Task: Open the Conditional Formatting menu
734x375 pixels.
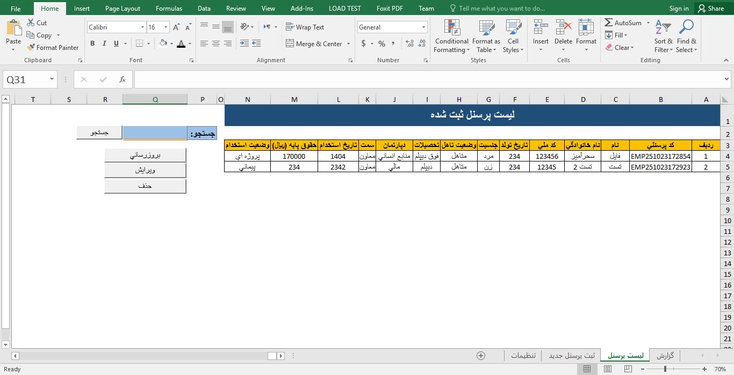Action: pyautogui.click(x=451, y=36)
